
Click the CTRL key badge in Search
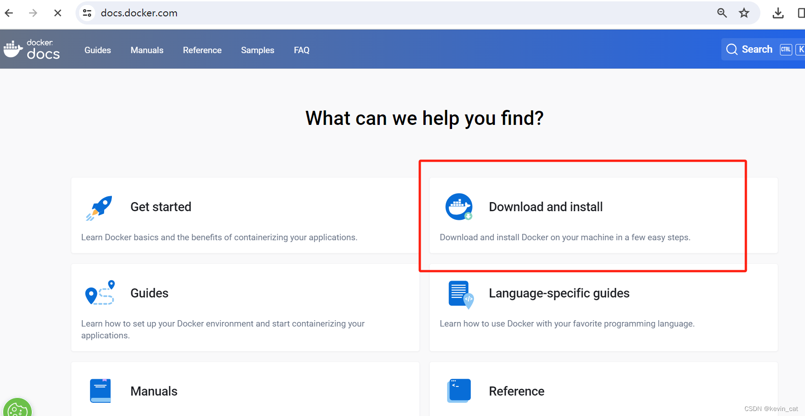click(x=786, y=50)
